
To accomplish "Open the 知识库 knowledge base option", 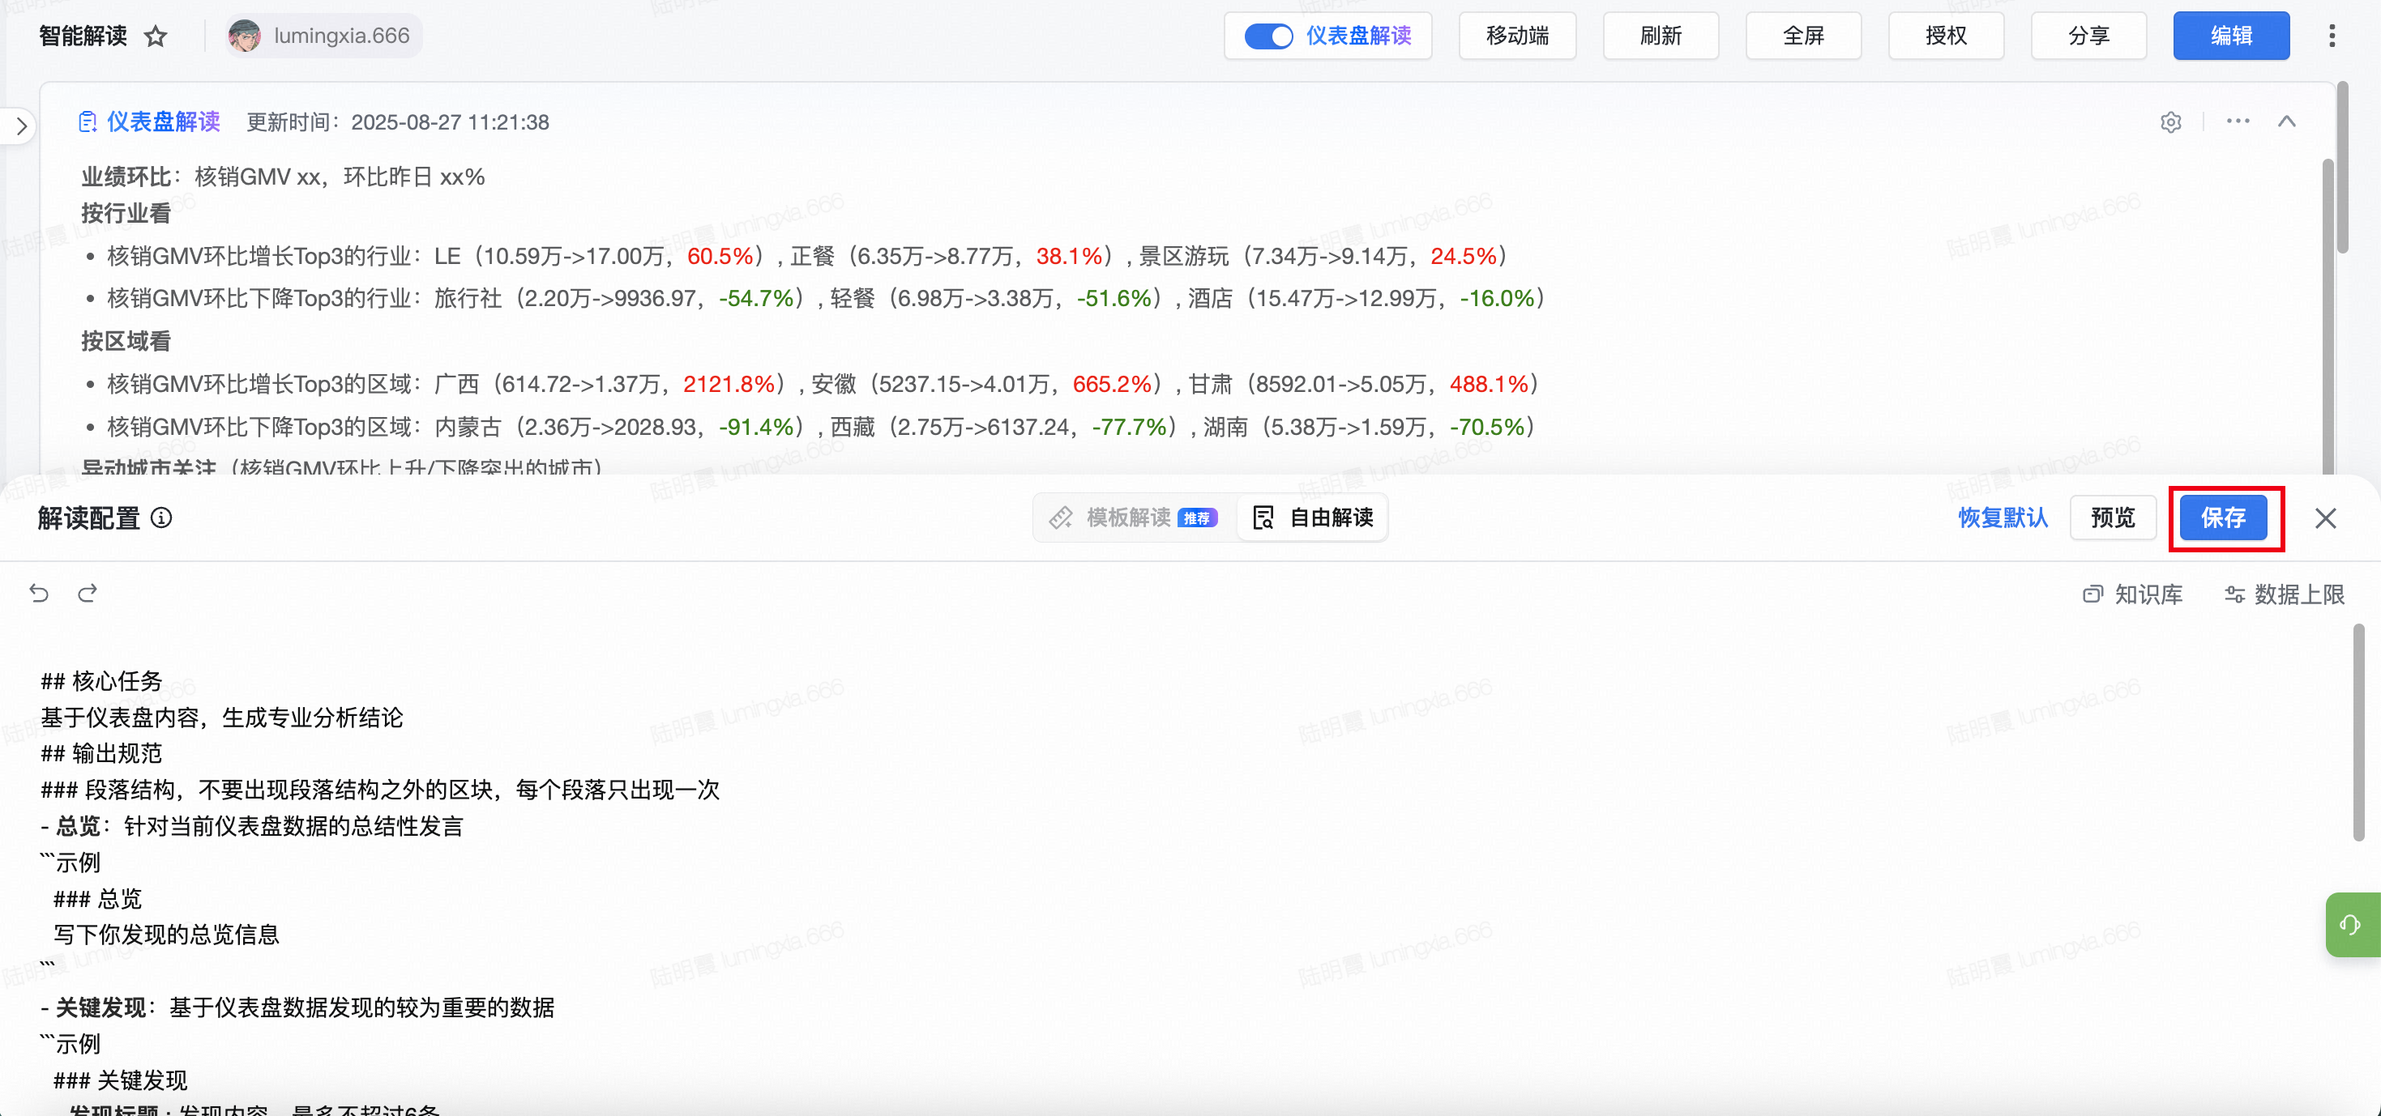I will point(2133,594).
